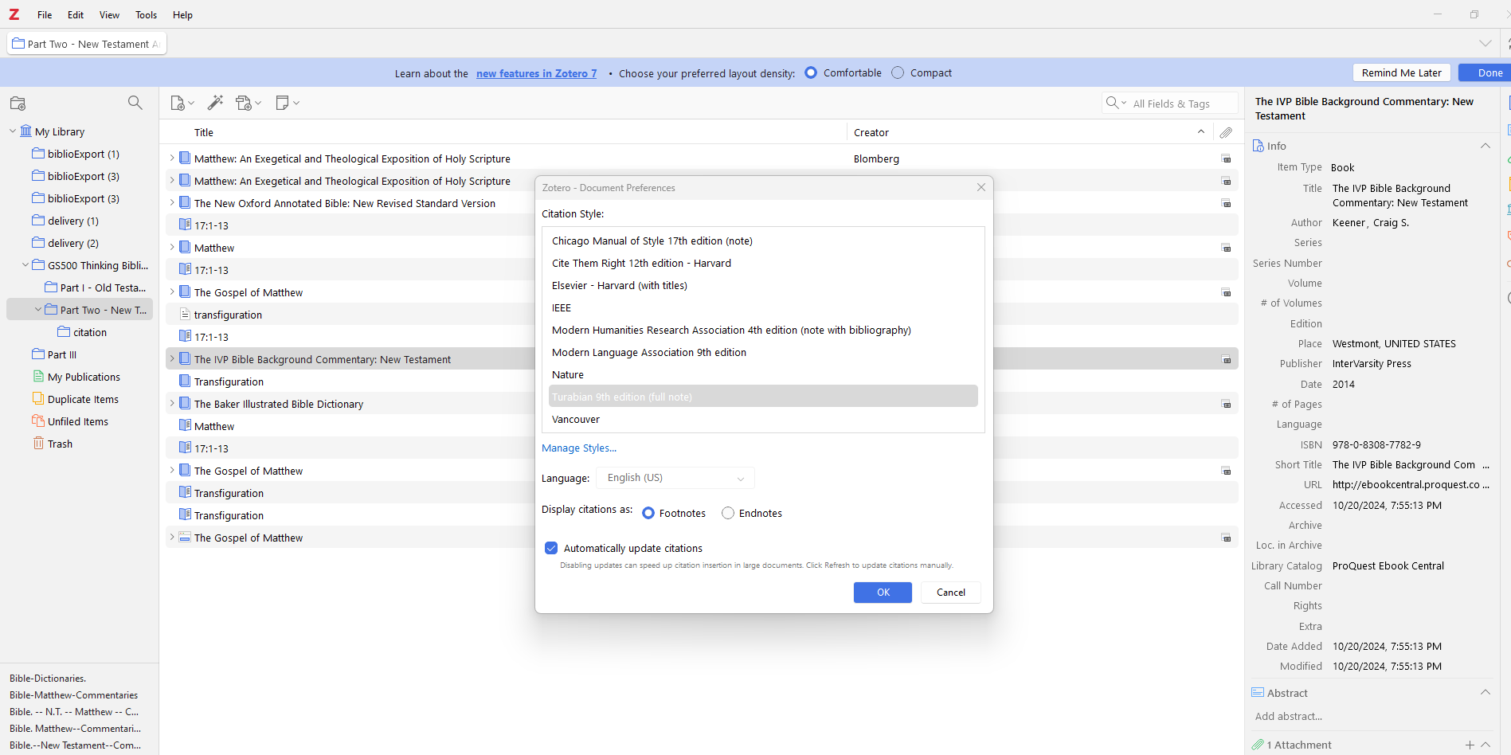Open Unfiled Items
This screenshot has height=755, width=1511.
coord(77,421)
